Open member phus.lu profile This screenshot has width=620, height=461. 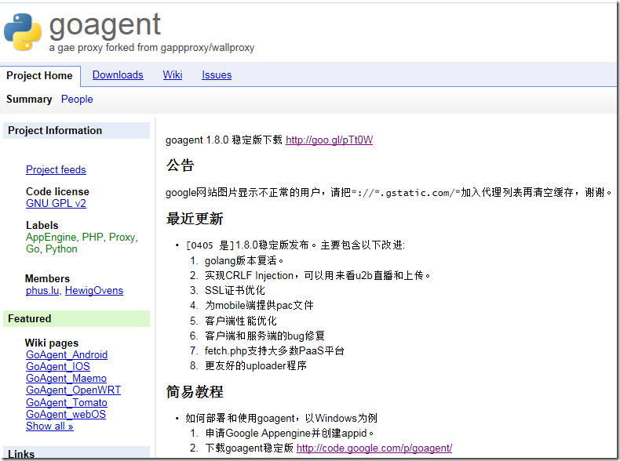coord(42,291)
